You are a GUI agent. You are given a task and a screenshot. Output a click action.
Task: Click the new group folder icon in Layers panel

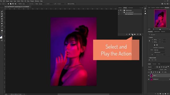pos(165,94)
